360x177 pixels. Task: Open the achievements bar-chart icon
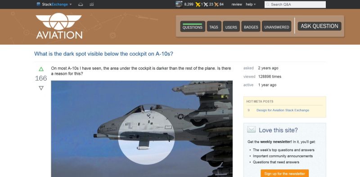click(92, 5)
